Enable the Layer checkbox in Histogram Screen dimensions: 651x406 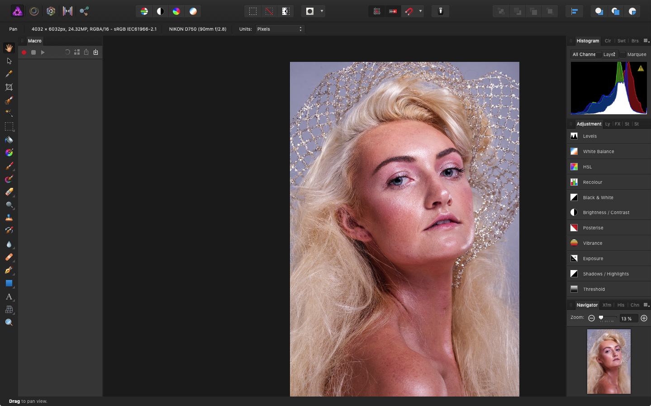pyautogui.click(x=599, y=55)
